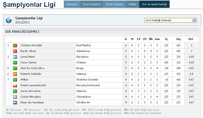Select the Gol ve Asist Krallığı tab

(x=154, y=4)
